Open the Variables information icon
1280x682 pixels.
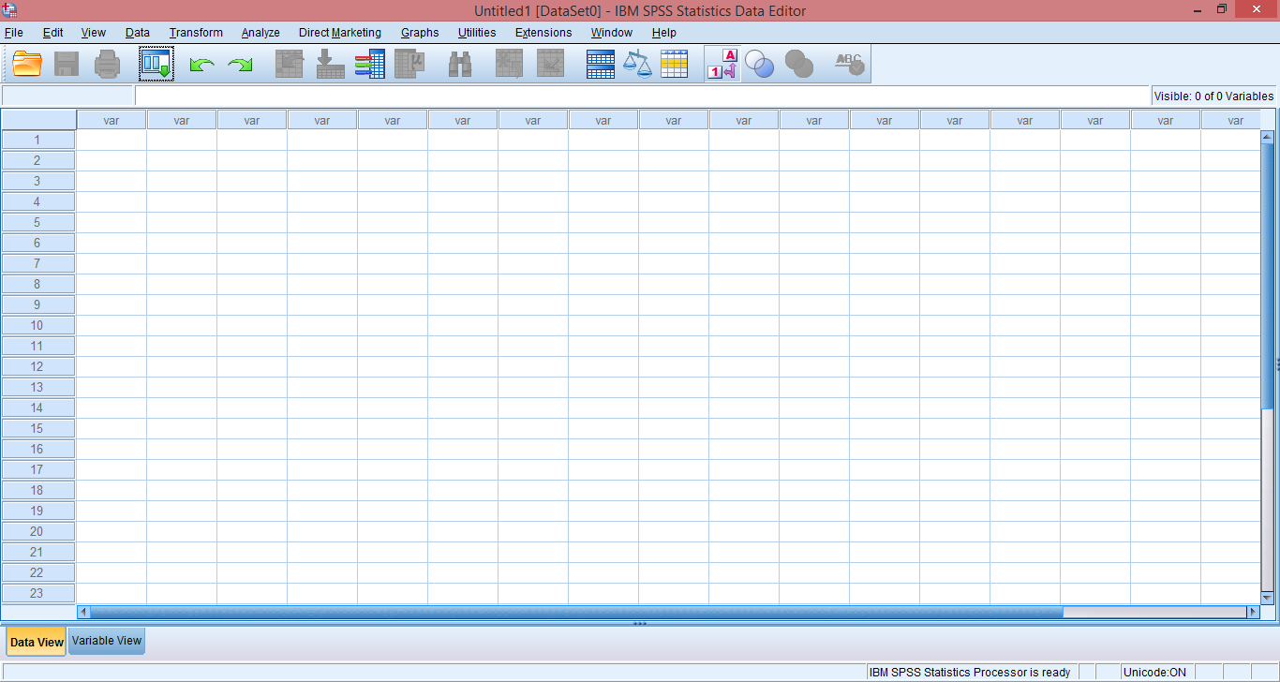369,64
